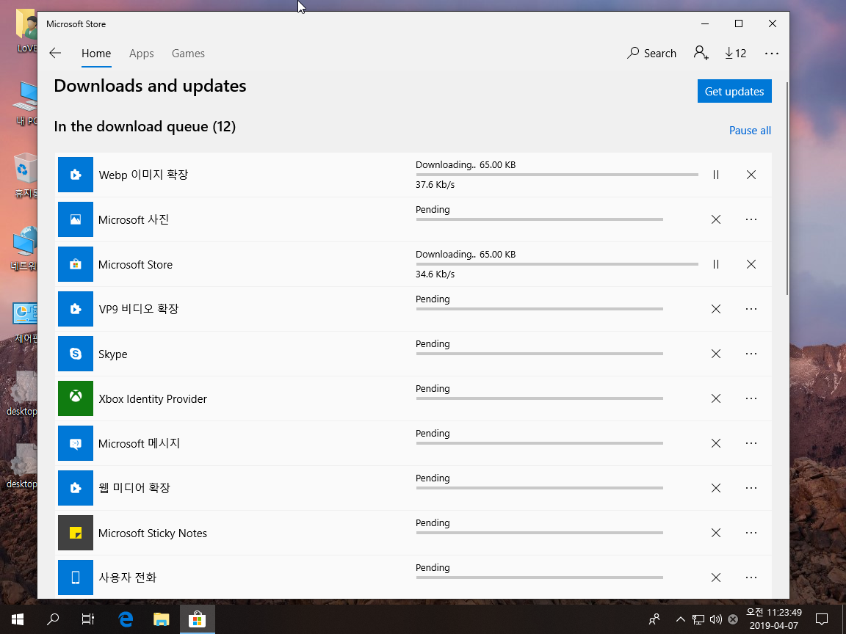Open Task View on the taskbar
This screenshot has width=846, height=634.
tap(88, 619)
